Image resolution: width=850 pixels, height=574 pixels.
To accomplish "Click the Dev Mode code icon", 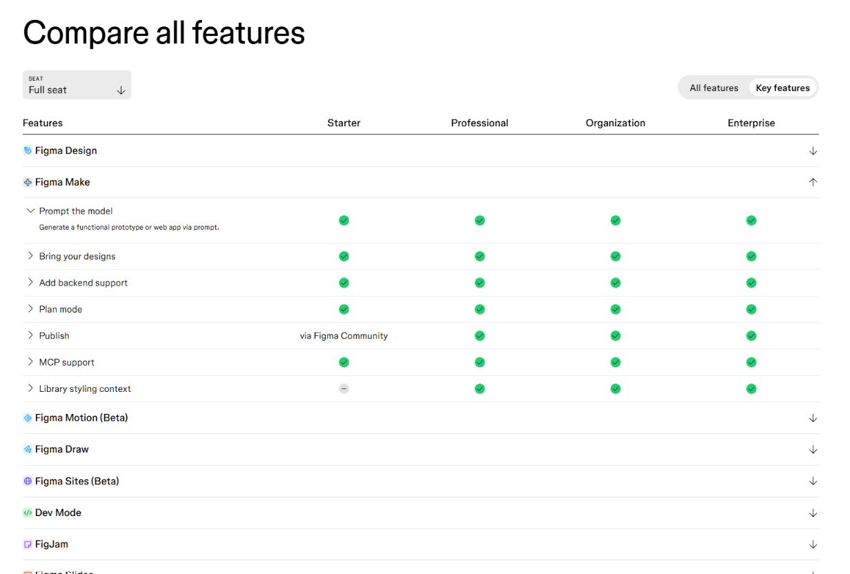I will pyautogui.click(x=28, y=513).
